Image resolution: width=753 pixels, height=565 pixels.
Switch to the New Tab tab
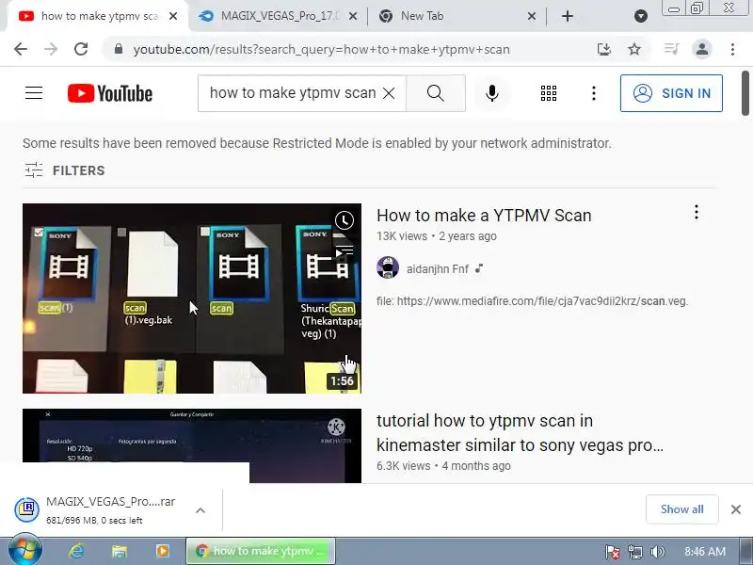point(456,16)
